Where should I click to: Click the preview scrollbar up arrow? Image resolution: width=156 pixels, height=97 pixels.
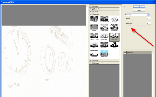pos(87,6)
